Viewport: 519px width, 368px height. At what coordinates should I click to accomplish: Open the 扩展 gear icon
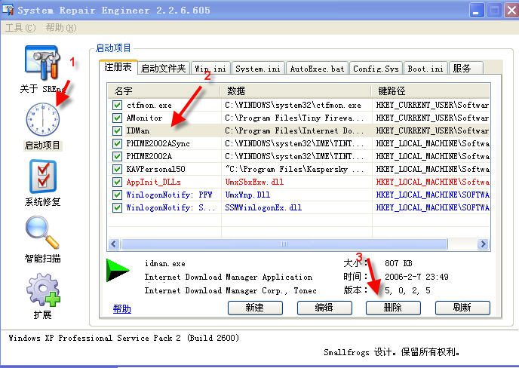pos(43,290)
